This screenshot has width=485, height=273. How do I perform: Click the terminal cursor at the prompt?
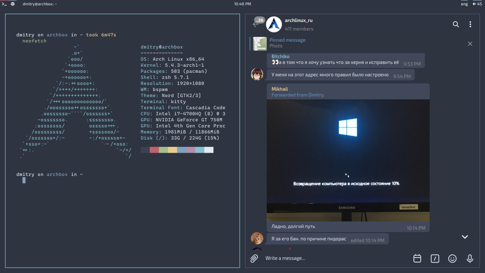tap(24, 180)
